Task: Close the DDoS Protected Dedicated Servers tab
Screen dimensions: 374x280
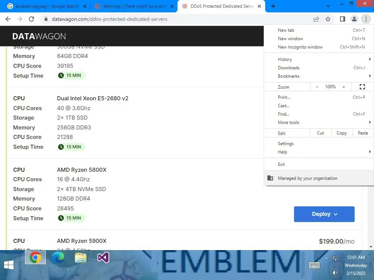Action: tap(259, 6)
